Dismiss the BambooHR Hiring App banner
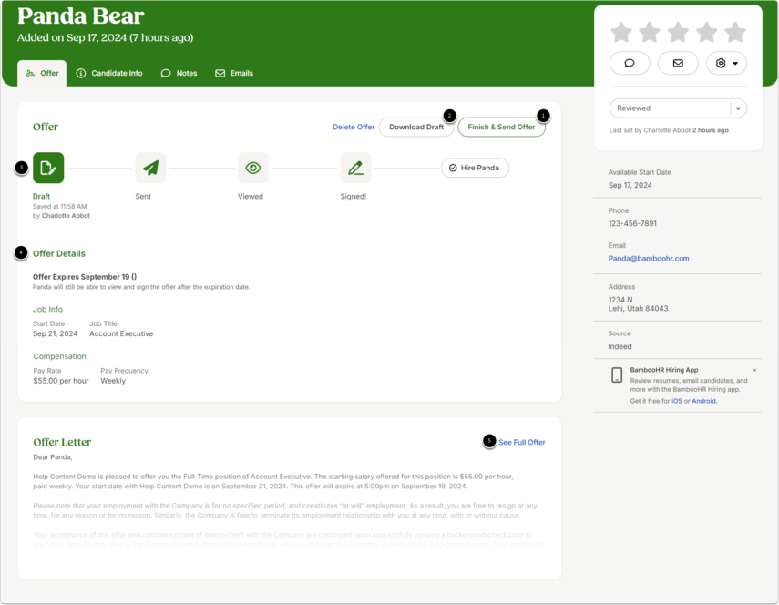This screenshot has height=605, width=779. [754, 370]
